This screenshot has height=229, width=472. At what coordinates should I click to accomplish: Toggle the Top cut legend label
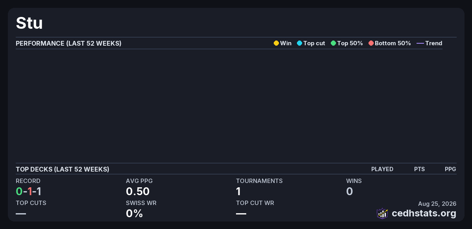coord(314,43)
